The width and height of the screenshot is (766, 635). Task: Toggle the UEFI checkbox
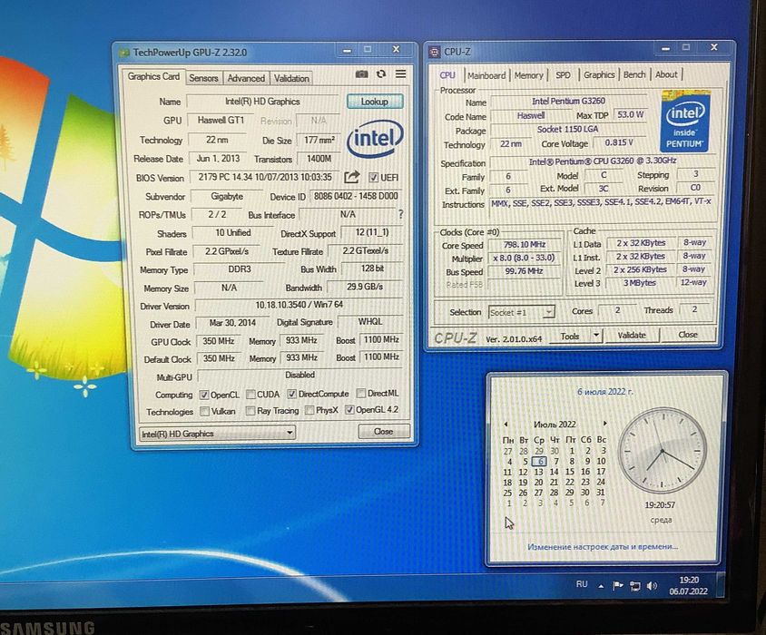[373, 177]
